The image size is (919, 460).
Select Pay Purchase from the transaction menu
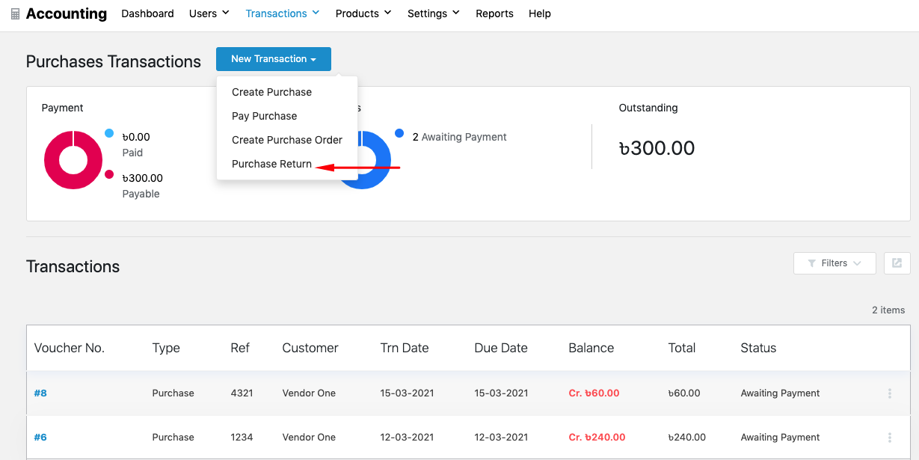263,116
